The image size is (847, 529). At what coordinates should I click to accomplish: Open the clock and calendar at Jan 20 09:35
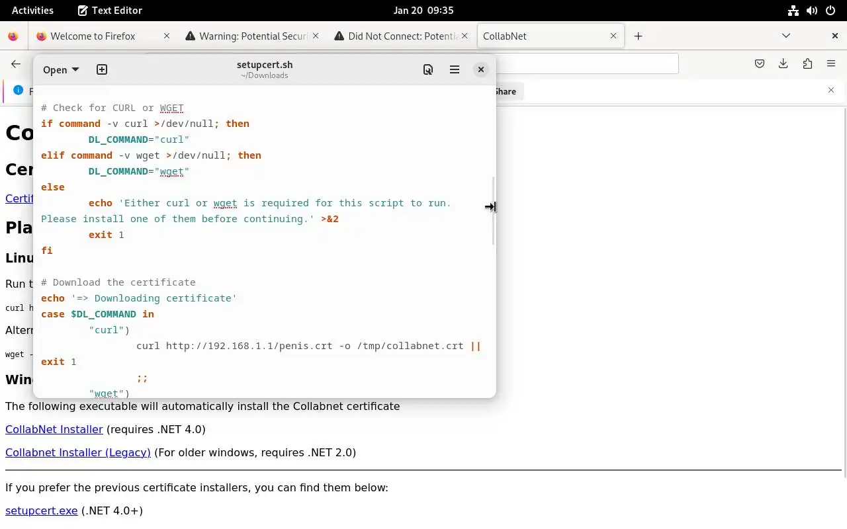point(423,10)
